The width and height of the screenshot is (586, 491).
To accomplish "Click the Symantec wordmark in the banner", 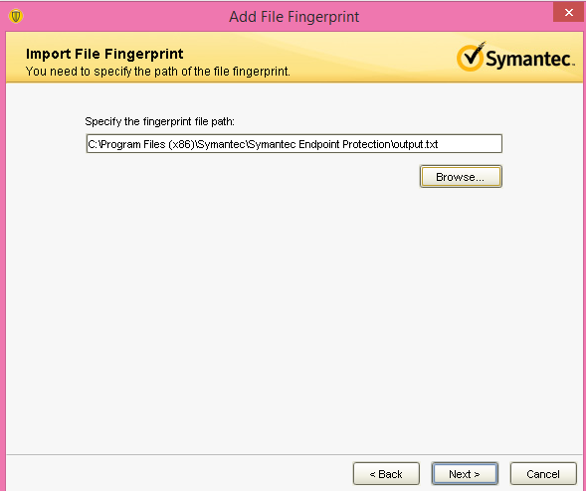I will (x=529, y=59).
